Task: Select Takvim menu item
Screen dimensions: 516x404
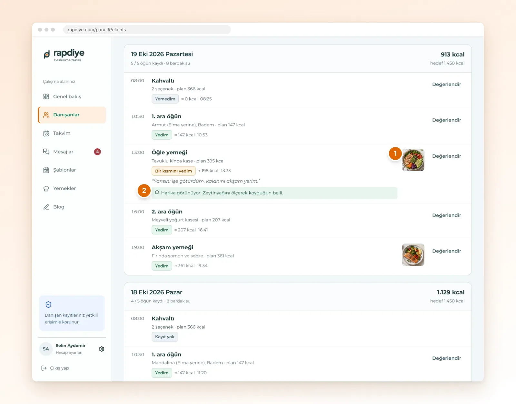Action: click(72, 133)
